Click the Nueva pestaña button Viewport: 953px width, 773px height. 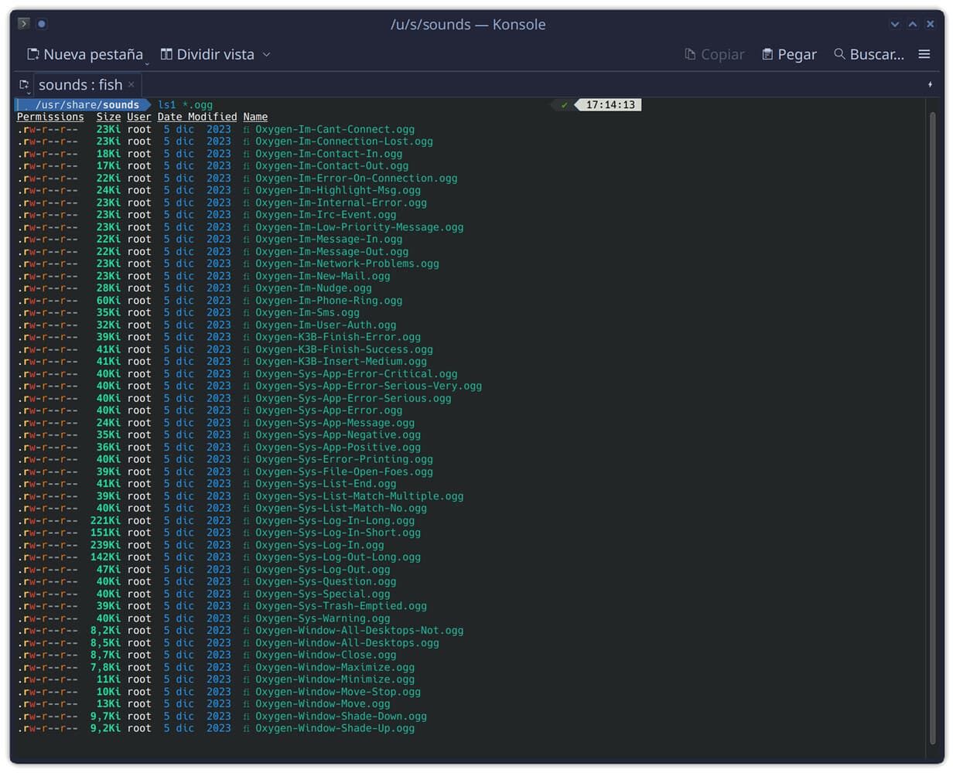pos(85,54)
